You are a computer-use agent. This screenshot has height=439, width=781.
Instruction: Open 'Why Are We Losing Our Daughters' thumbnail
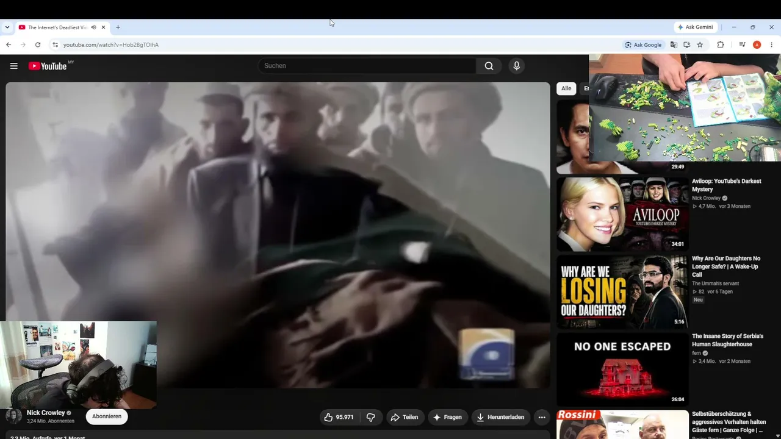622,291
